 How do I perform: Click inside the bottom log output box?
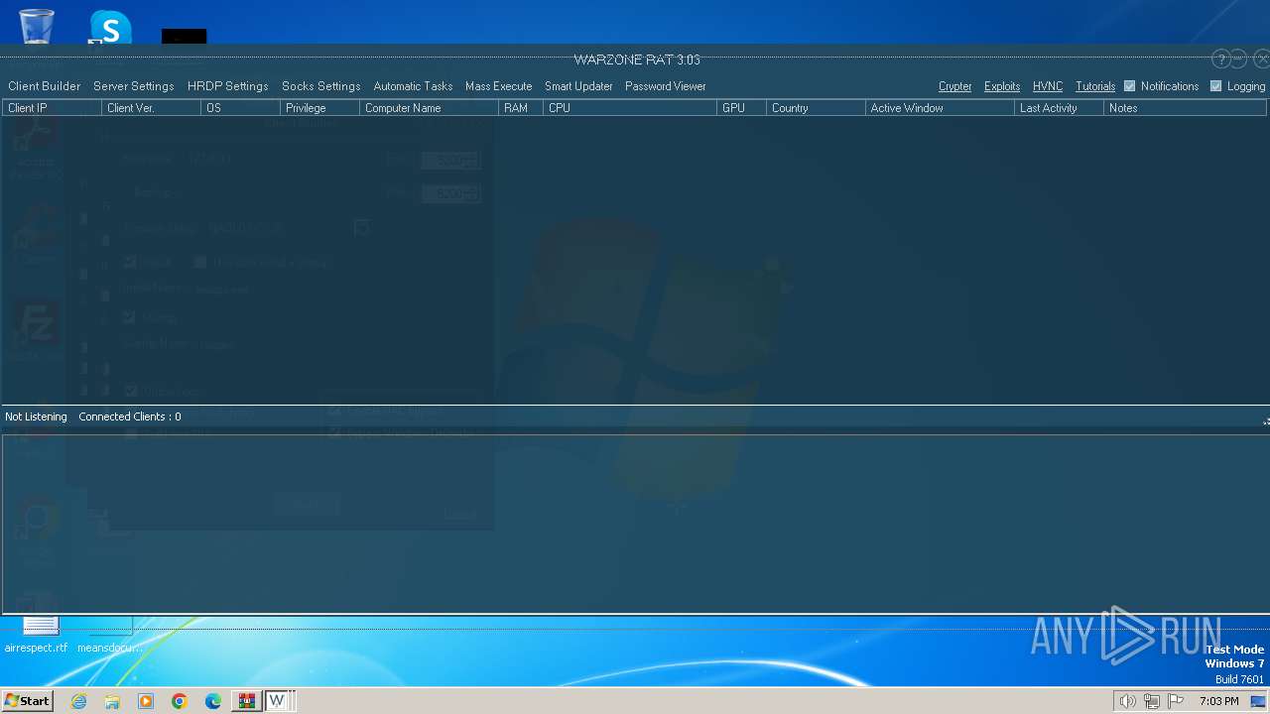pyautogui.click(x=635, y=524)
